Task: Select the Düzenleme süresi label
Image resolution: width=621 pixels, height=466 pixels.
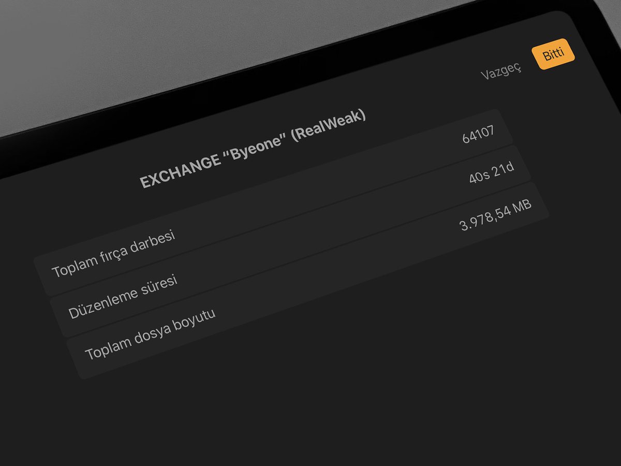Action: 123,297
